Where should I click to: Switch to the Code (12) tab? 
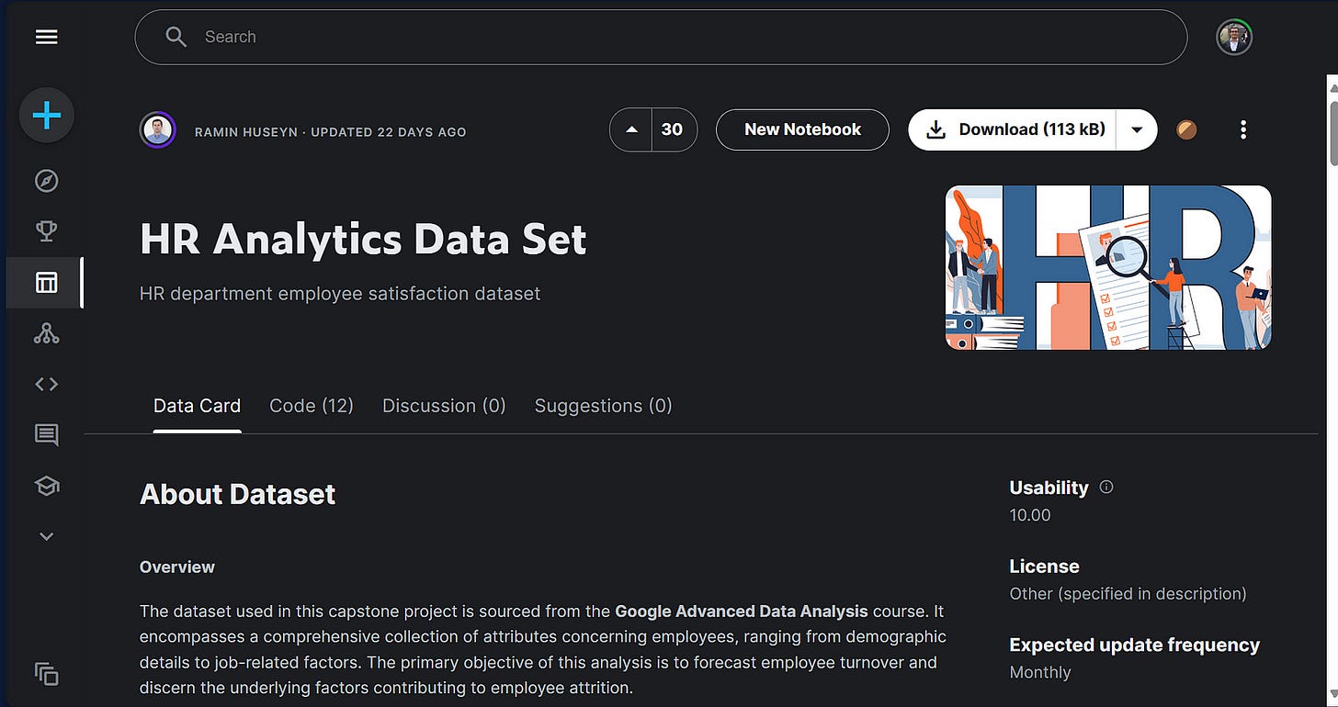tap(312, 406)
